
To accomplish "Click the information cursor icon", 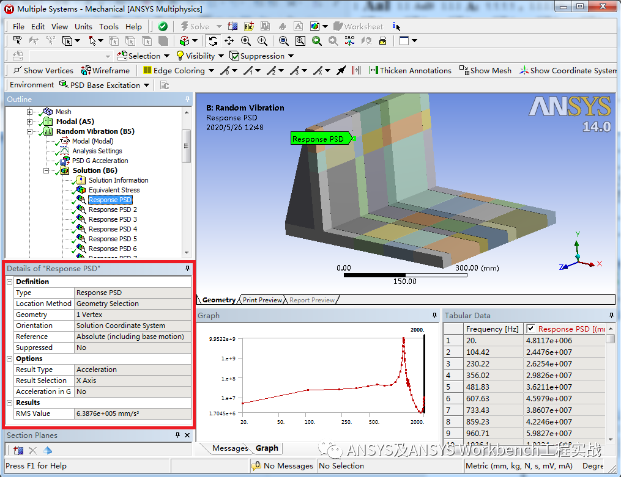I will (396, 26).
